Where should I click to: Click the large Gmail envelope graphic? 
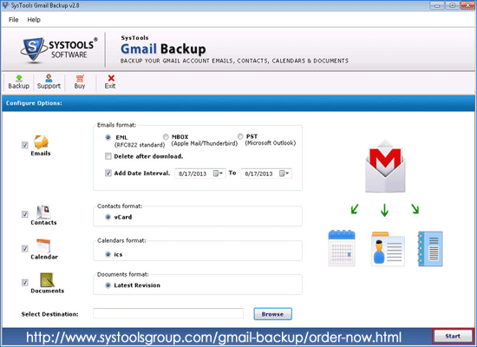[x=385, y=167]
